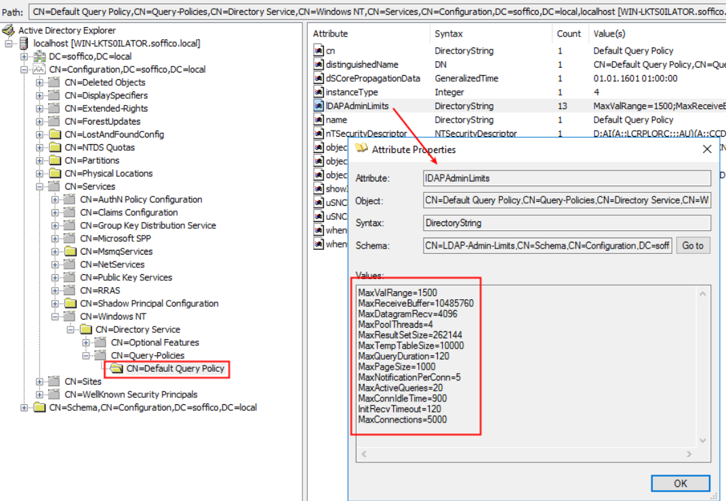The image size is (728, 501).
Task: Click the Schema field in dialog
Action: tap(548, 246)
